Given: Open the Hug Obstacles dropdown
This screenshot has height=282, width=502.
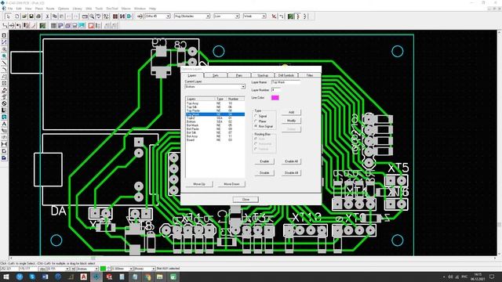Looking at the screenshot, I should [x=208, y=16].
